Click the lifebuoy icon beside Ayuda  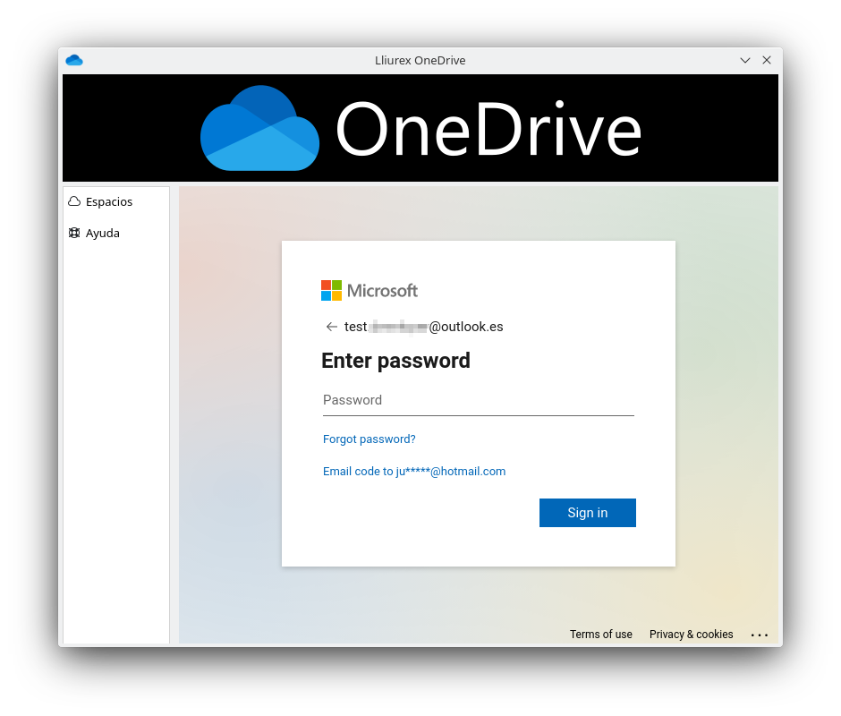coord(74,233)
